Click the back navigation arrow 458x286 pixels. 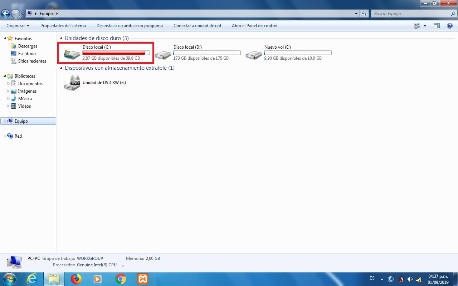click(6, 14)
